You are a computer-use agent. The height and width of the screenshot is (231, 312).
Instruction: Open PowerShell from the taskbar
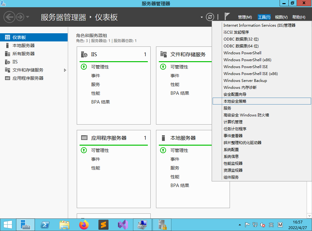45,225
